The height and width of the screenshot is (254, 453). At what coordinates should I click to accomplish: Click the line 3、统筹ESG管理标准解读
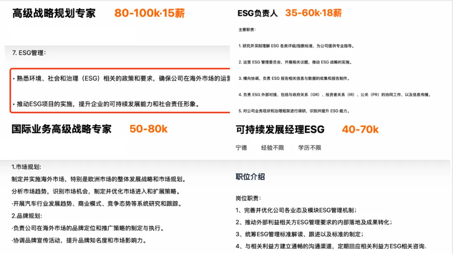click(299, 234)
